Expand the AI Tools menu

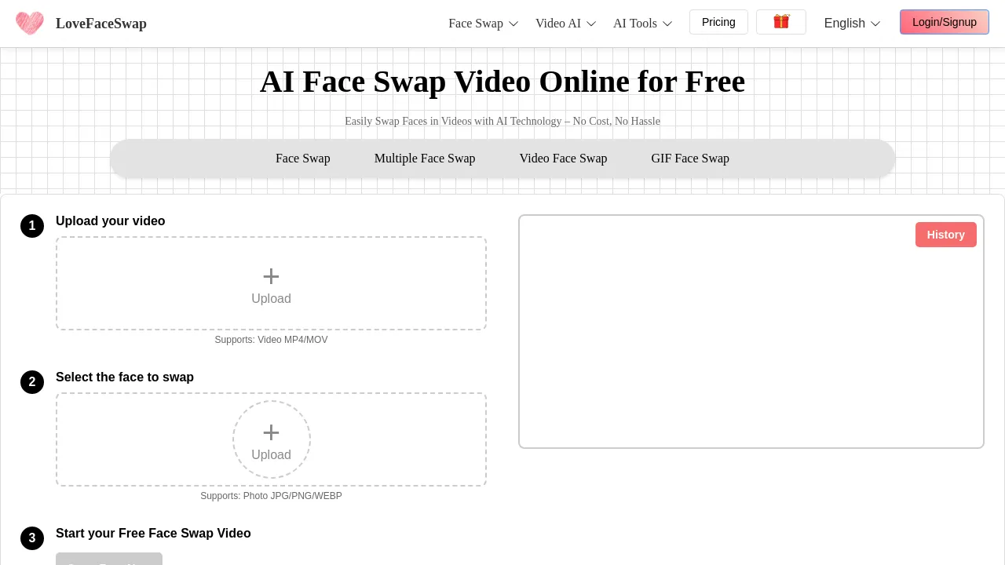641,24
